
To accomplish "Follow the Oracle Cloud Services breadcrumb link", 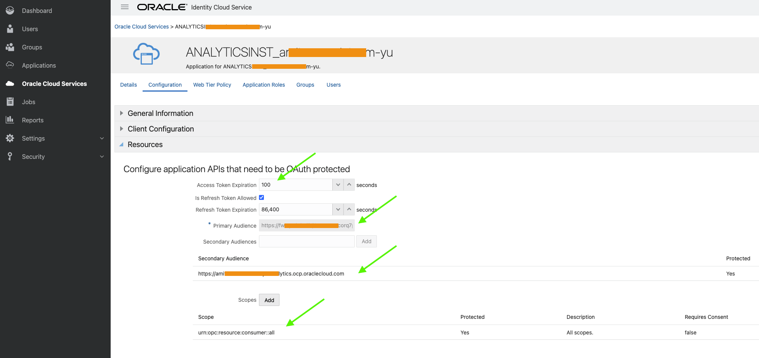I will (x=141, y=27).
